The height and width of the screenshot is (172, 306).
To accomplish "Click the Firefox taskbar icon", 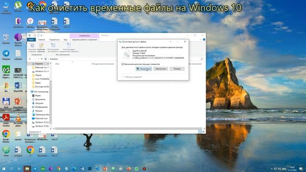I will tap(129, 169).
